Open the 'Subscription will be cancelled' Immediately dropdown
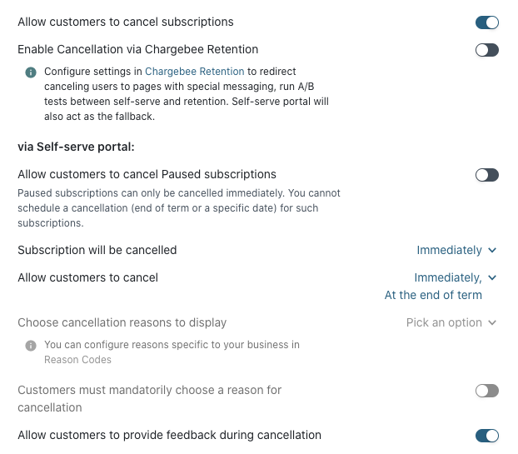518x454 pixels. click(456, 250)
